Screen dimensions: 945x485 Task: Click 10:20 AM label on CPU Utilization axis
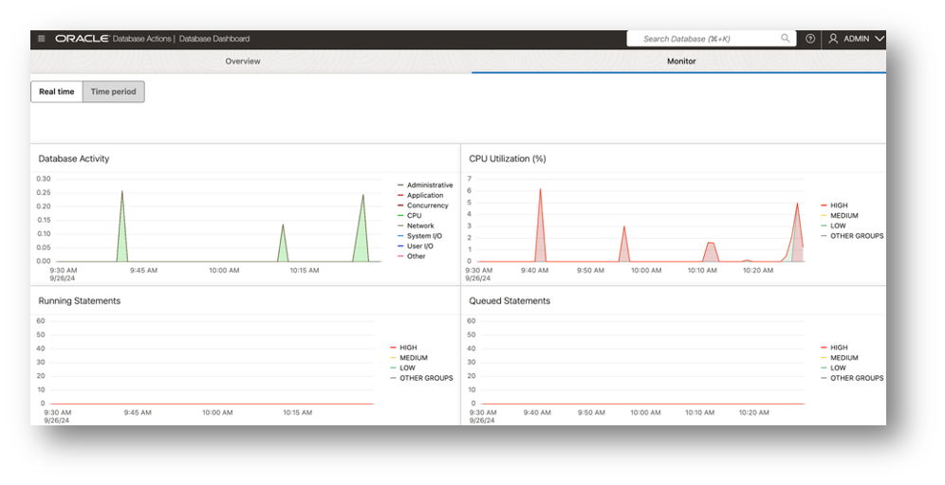(x=758, y=270)
